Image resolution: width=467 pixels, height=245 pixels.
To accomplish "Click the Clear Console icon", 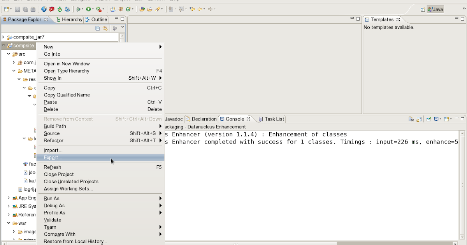I will point(411,119).
